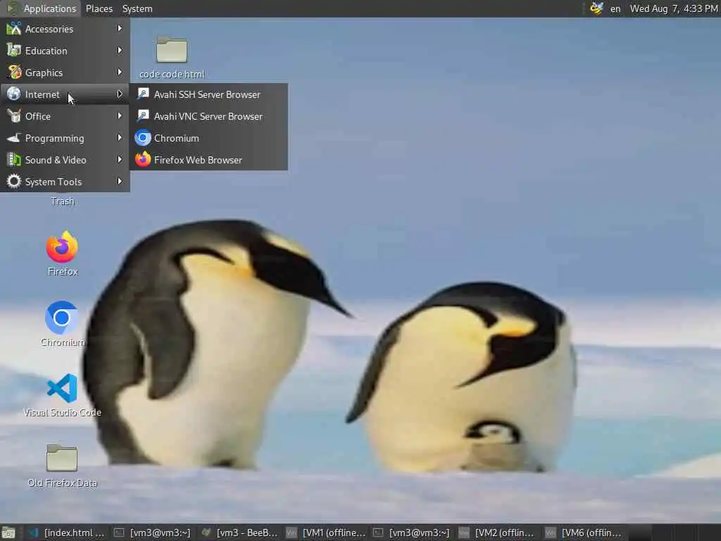The width and height of the screenshot is (721, 541).
Task: Click the Internet globe icon
Action: click(x=14, y=94)
